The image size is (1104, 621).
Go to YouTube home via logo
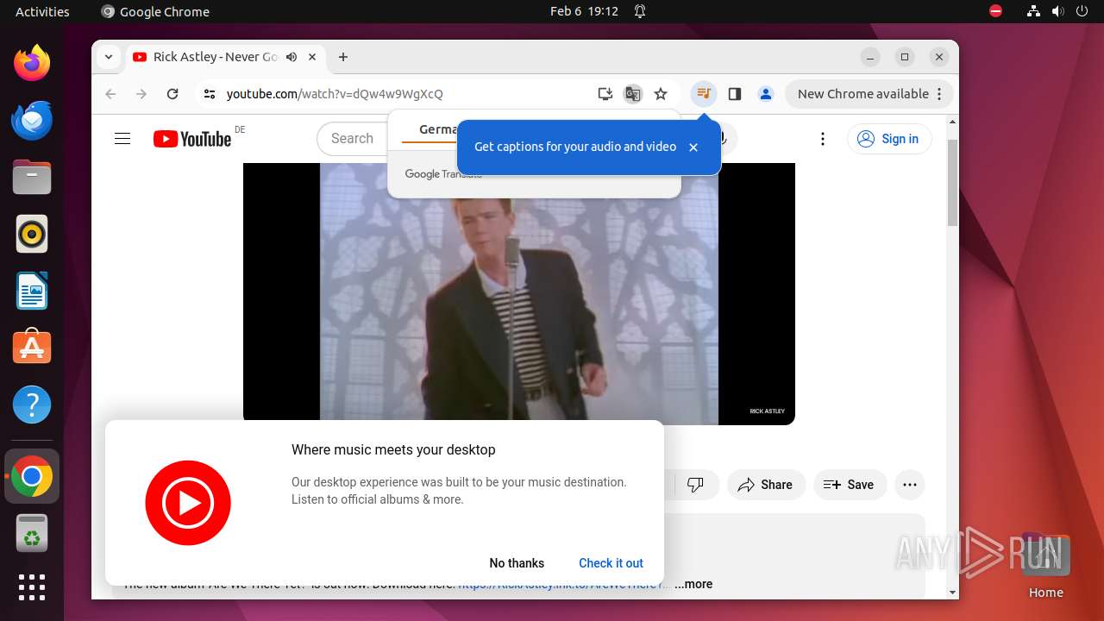tap(192, 139)
